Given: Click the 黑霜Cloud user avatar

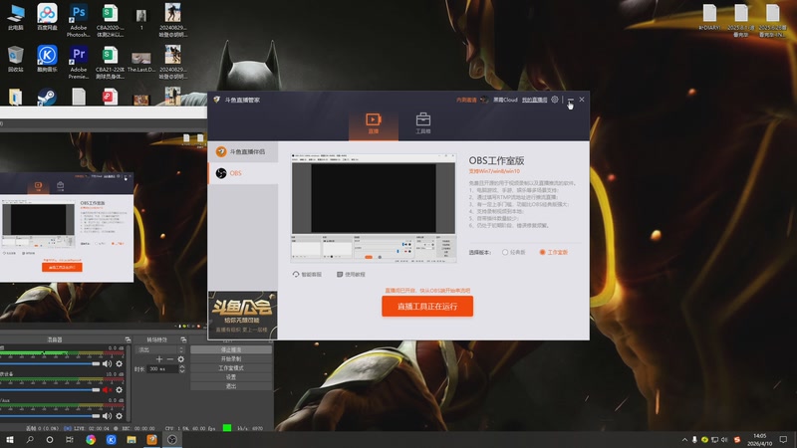Looking at the screenshot, I should [x=484, y=100].
